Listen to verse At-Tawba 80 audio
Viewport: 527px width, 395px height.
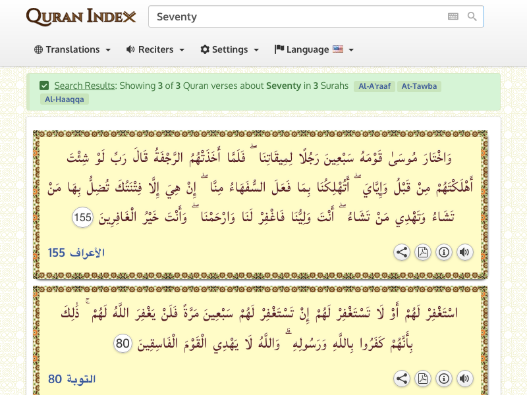(x=465, y=379)
